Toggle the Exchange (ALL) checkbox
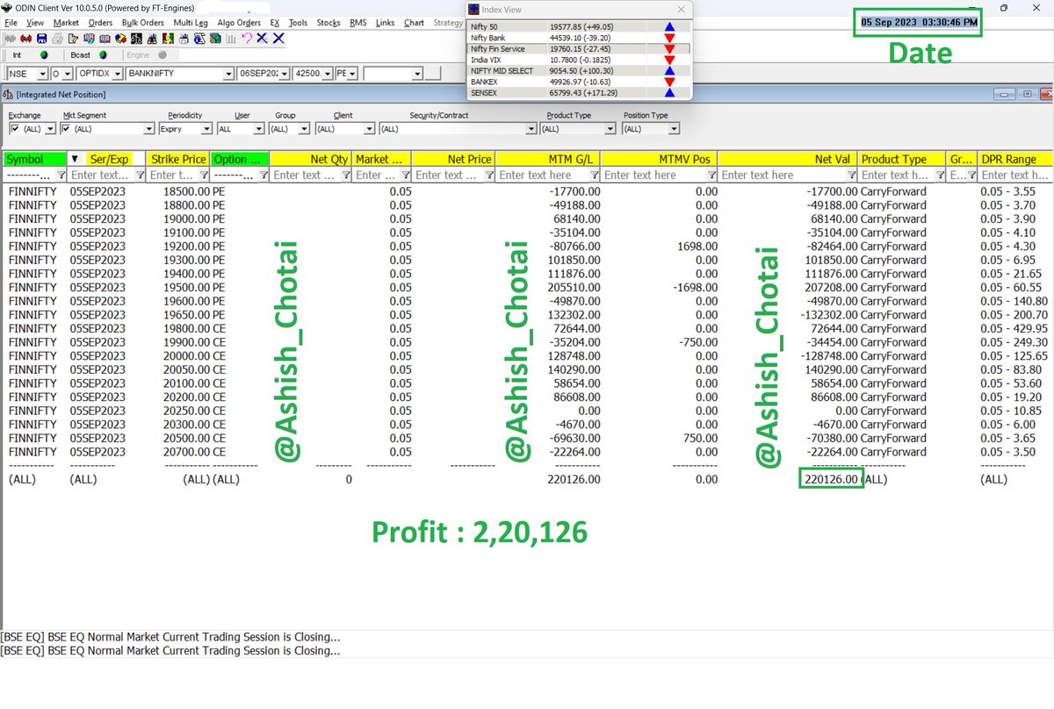This screenshot has width=1054, height=709. [x=14, y=129]
